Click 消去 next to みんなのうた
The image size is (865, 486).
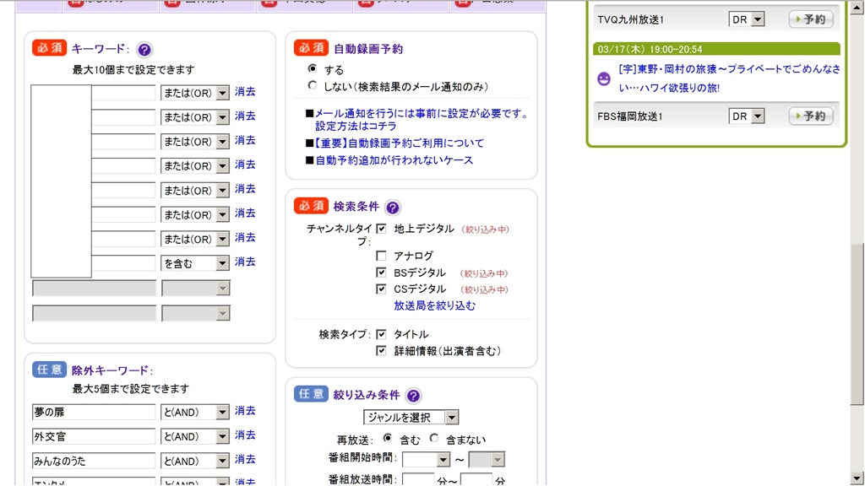245,460
